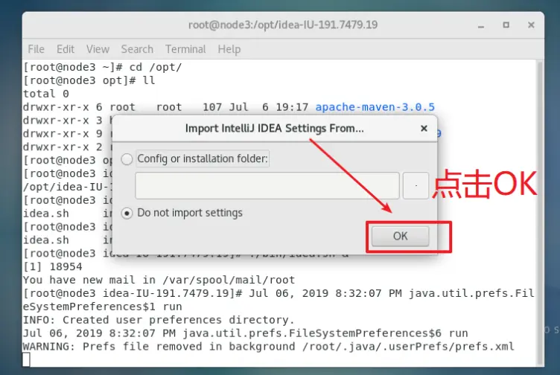The image size is (560, 375).
Task: Close the root@node3 terminal window
Action: [531, 25]
